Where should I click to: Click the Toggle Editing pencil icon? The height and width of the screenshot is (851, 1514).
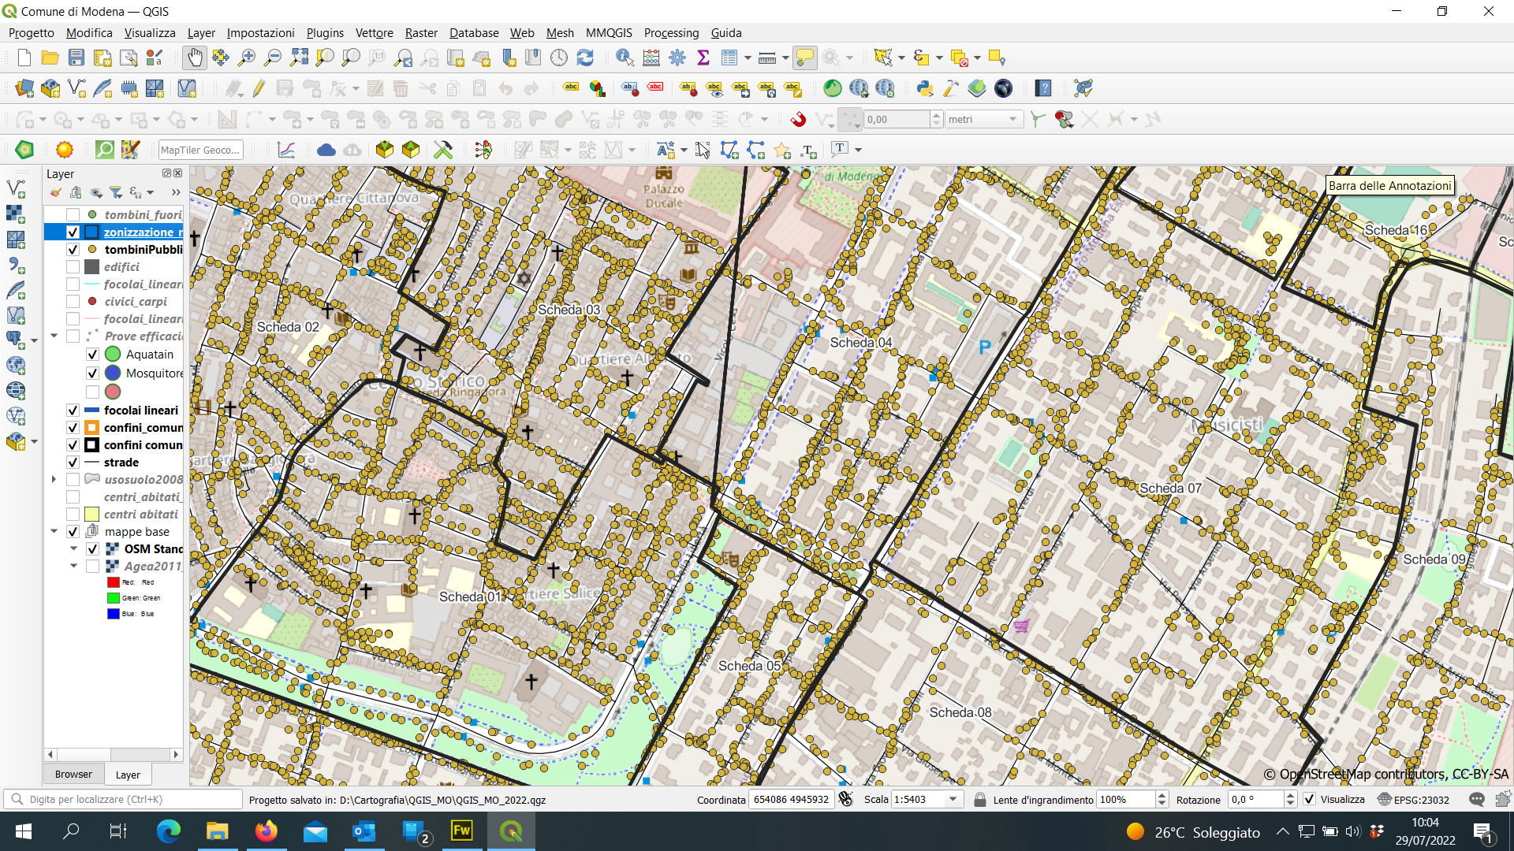(259, 88)
